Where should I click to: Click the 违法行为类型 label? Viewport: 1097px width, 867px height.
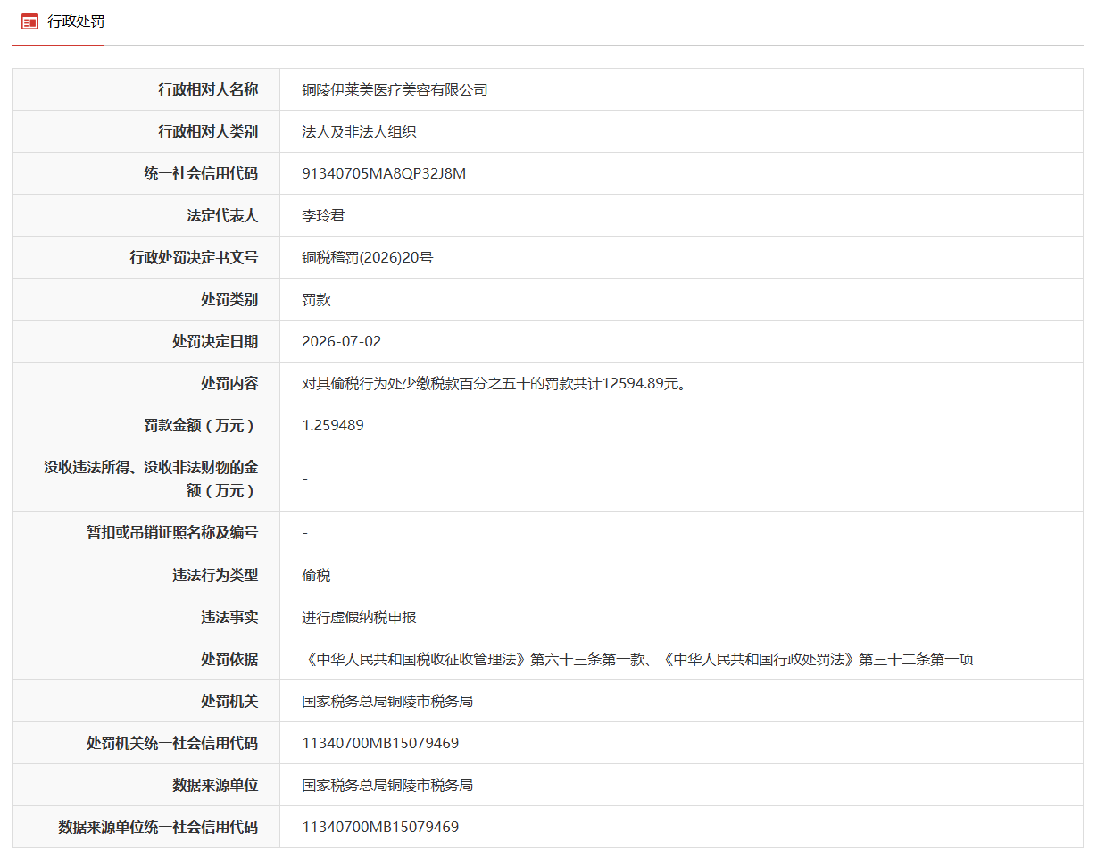(x=215, y=575)
